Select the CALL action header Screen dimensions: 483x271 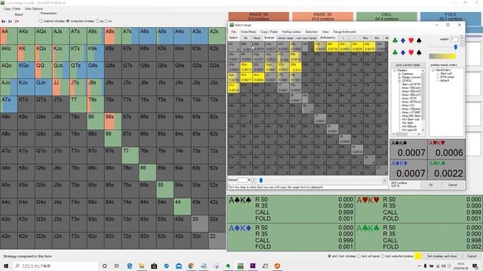(x=386, y=17)
